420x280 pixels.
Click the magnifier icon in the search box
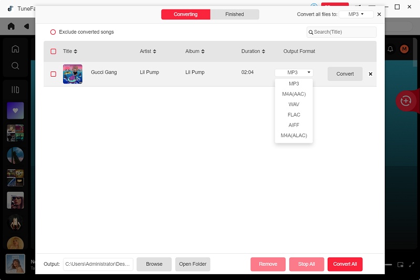tap(311, 32)
